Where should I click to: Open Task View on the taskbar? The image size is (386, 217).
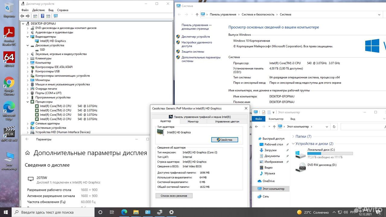pos(112,212)
